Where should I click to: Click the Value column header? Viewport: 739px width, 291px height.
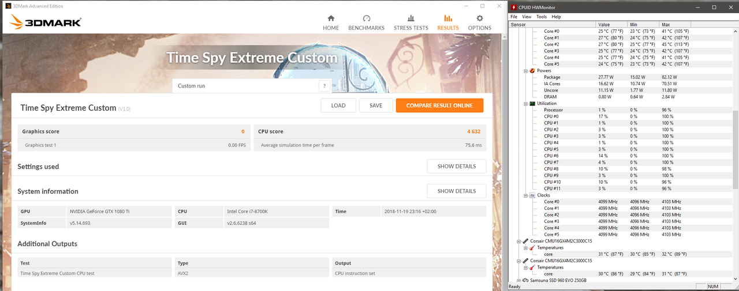pos(611,25)
